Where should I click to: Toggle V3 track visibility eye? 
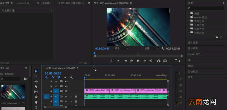[x=66, y=81]
